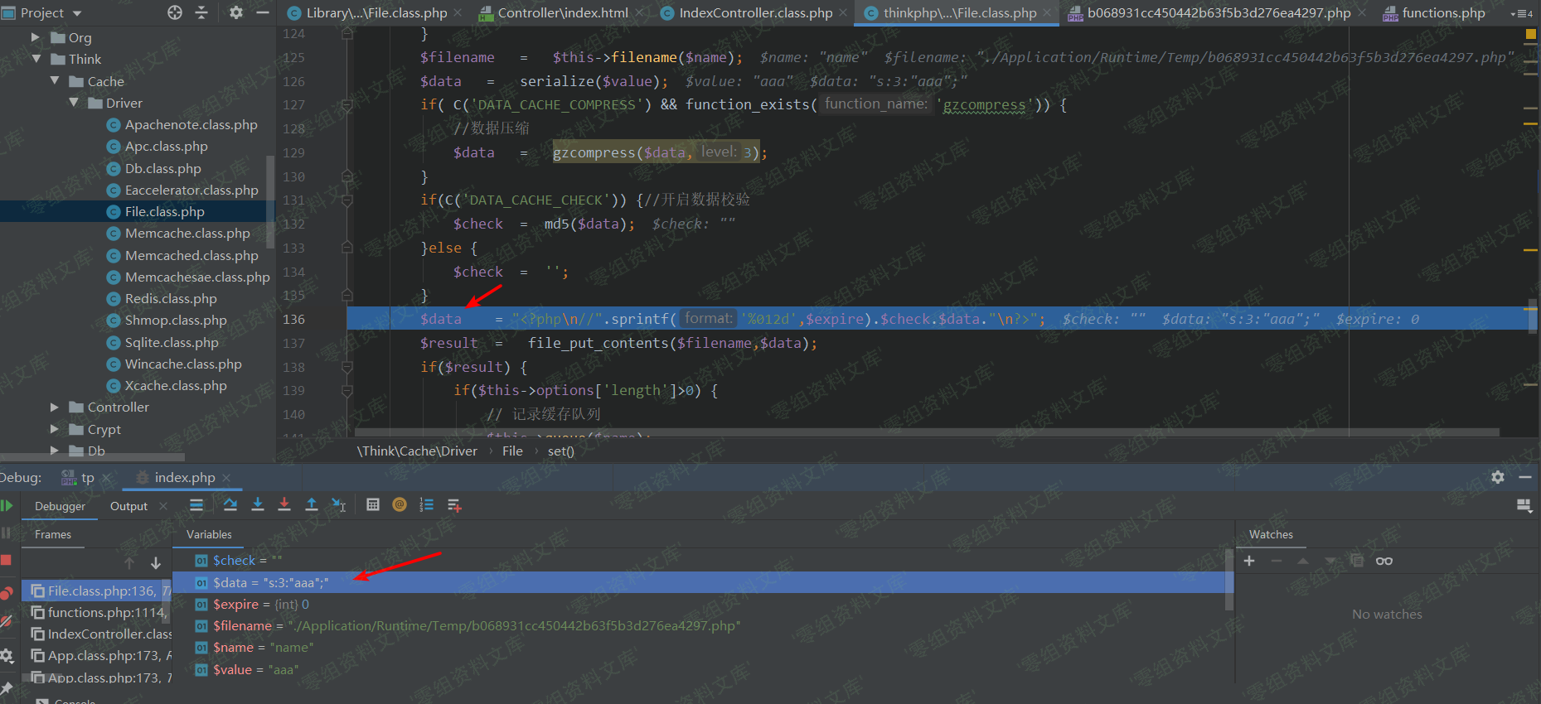Image resolution: width=1541 pixels, height=704 pixels.
Task: Click the locate-in-project target icon
Action: click(175, 12)
